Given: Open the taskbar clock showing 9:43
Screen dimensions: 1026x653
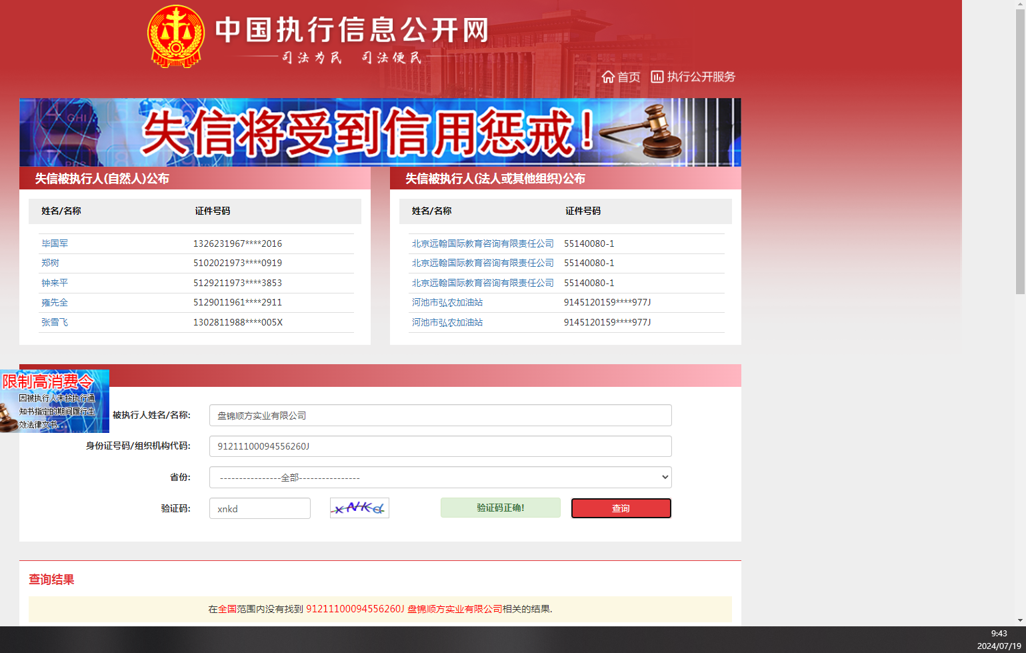Looking at the screenshot, I should [x=999, y=634].
